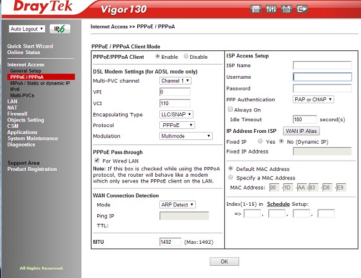This screenshot has height=278, width=361.
Task: Select PPPoE / PPPoA submenu item
Action: pos(41,77)
